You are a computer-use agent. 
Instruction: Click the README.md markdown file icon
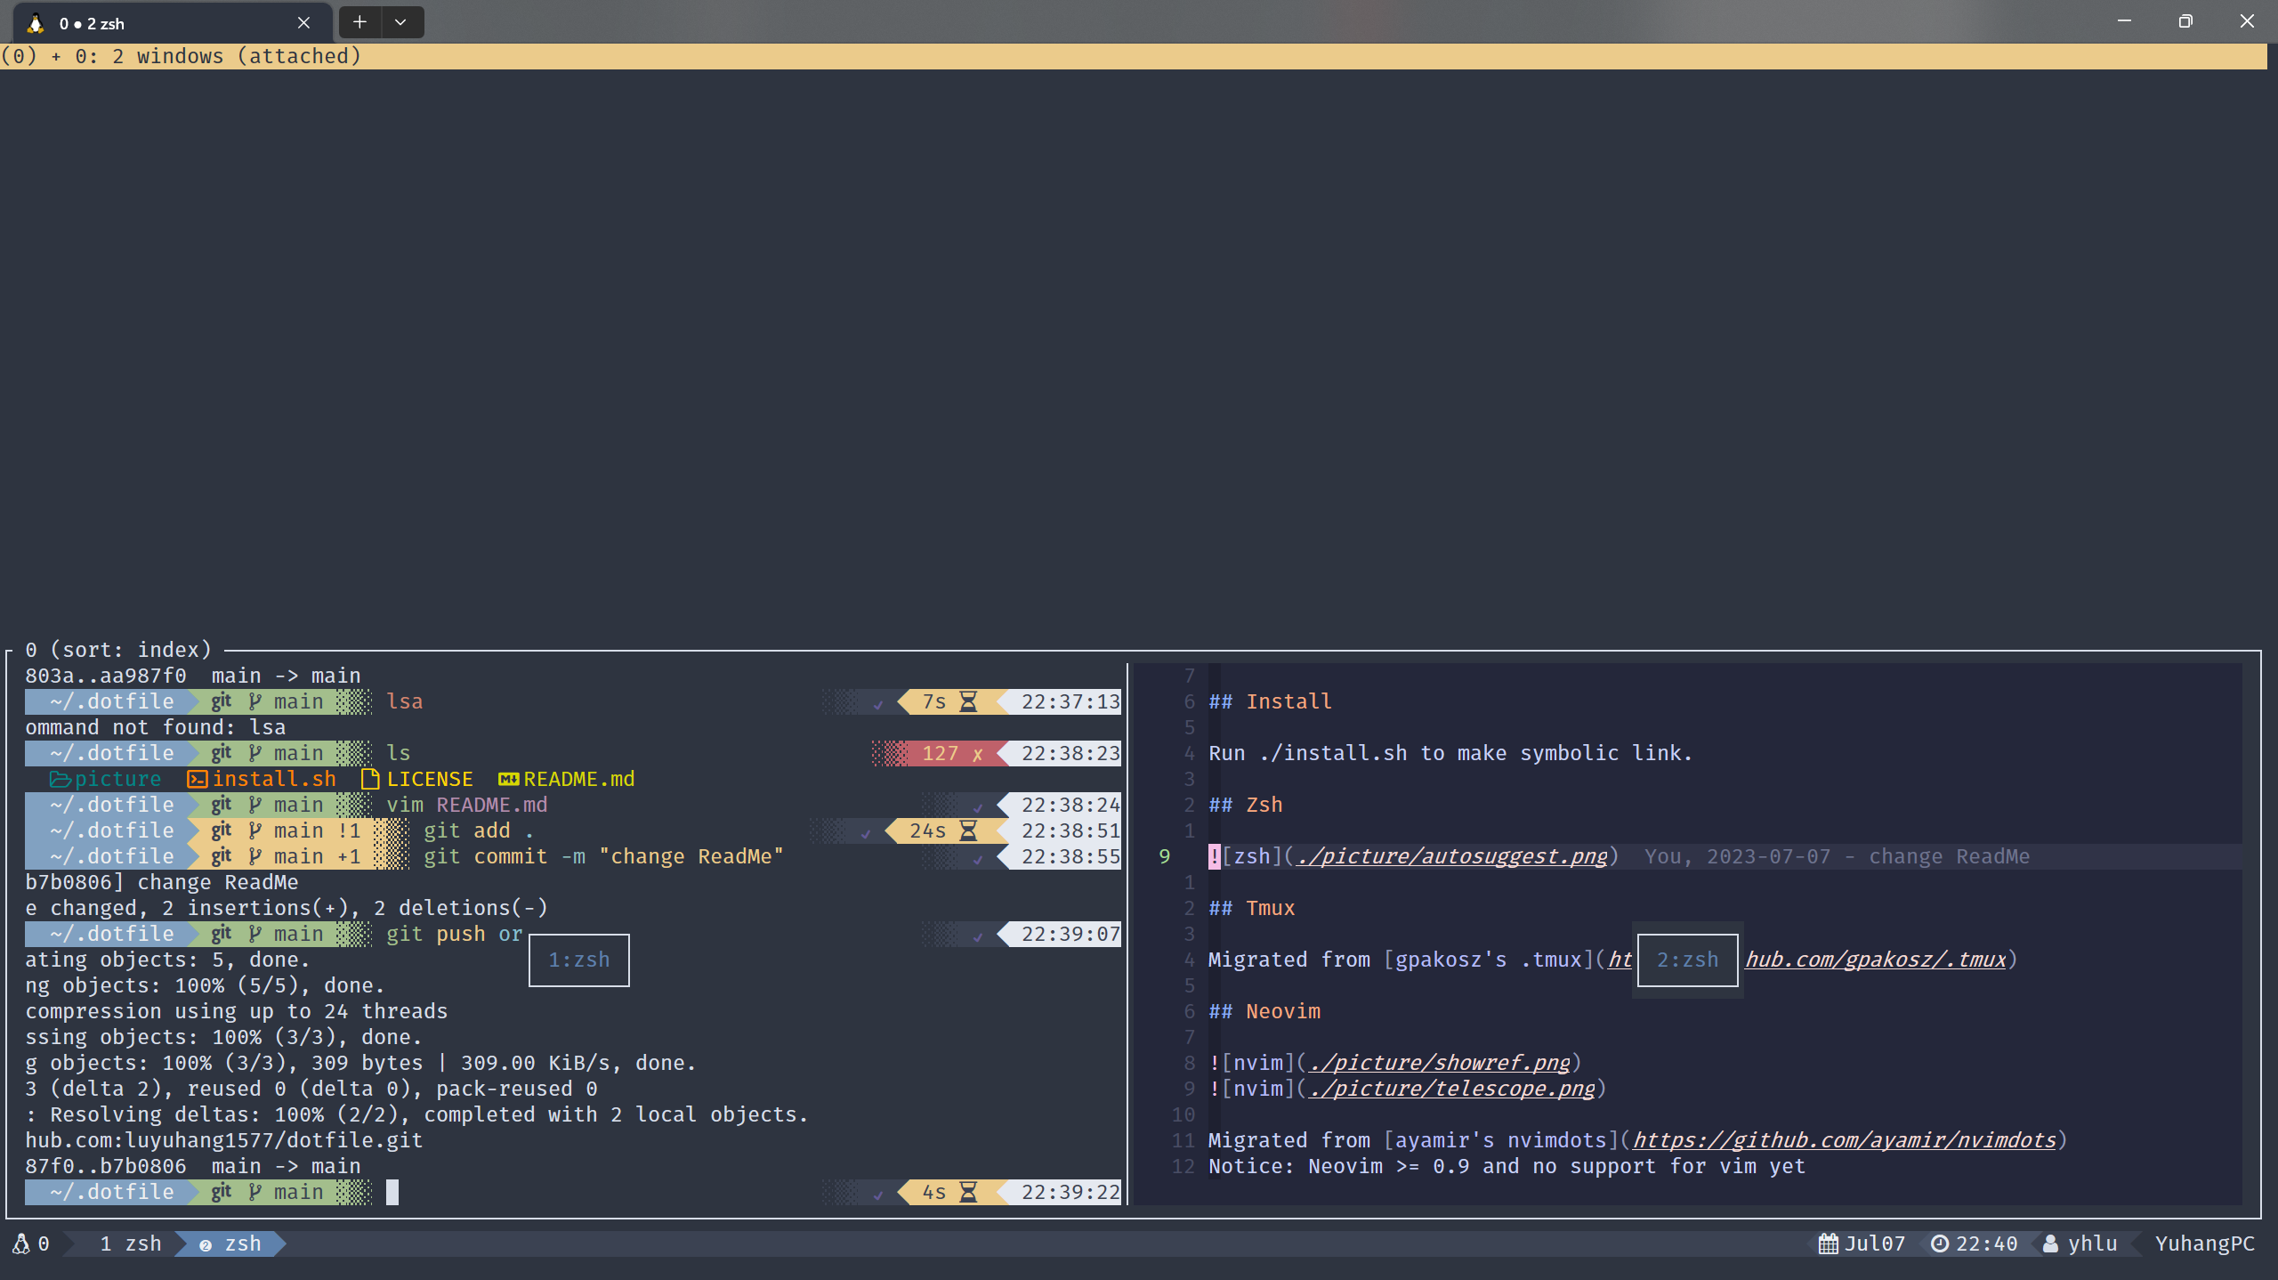(x=508, y=780)
